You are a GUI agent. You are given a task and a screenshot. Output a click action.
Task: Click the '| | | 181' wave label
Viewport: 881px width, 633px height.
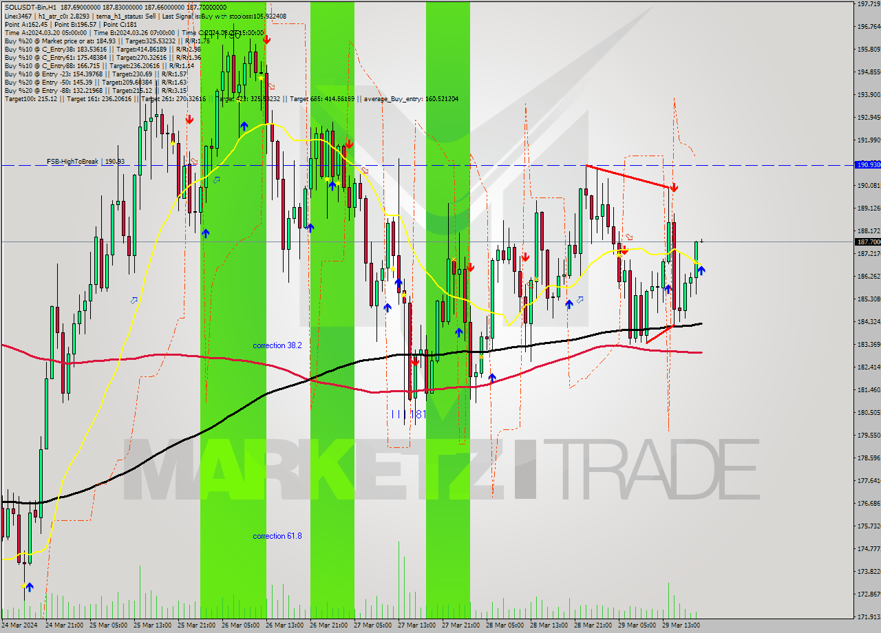[408, 414]
